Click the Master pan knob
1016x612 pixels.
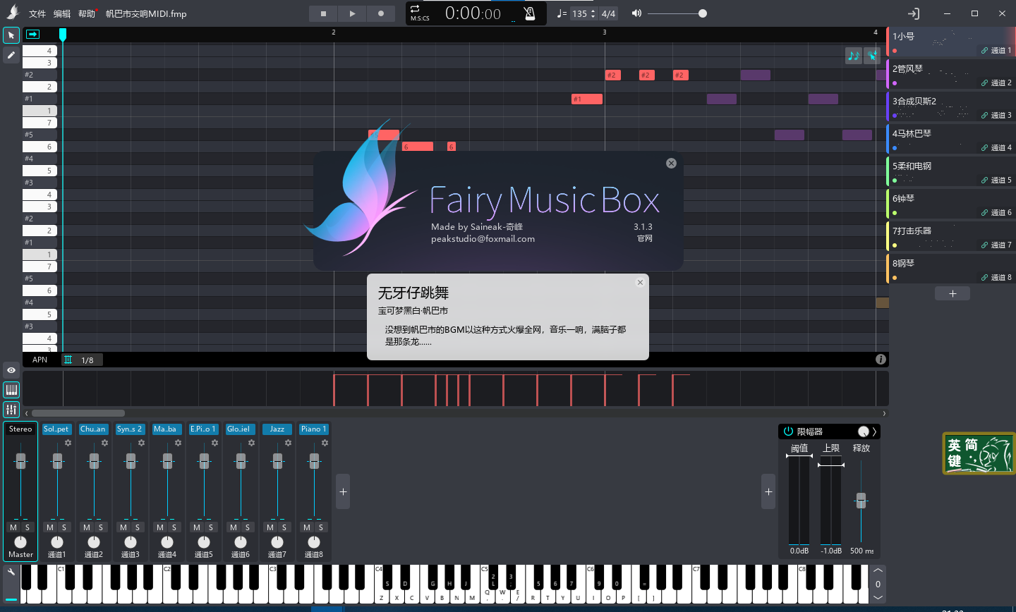coord(20,541)
